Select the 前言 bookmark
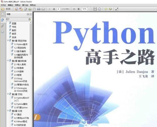Viewport: 157px width, 127px height. [14, 34]
